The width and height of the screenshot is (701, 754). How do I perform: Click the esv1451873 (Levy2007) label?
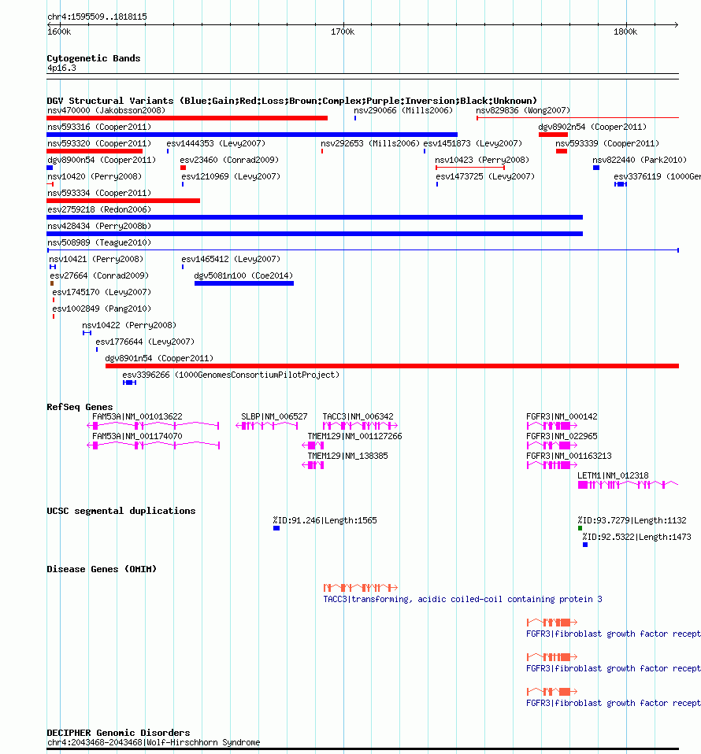(x=473, y=143)
